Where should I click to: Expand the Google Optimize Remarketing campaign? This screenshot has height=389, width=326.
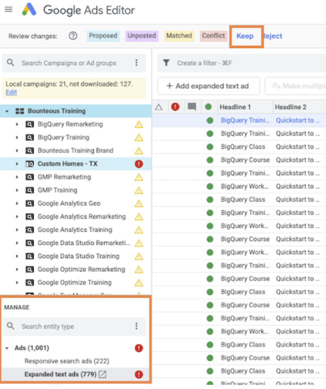click(17, 269)
